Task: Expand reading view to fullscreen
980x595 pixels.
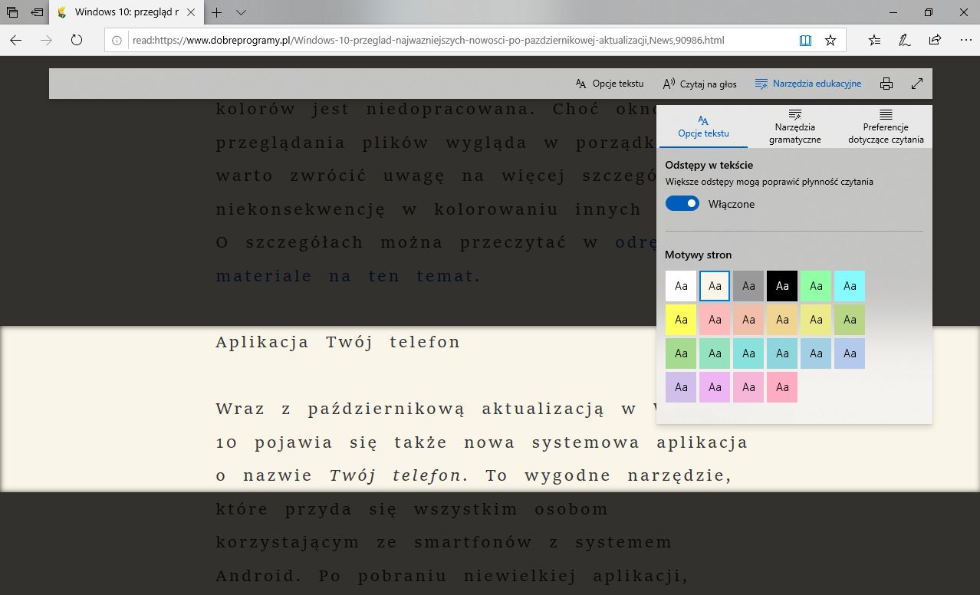Action: click(917, 83)
